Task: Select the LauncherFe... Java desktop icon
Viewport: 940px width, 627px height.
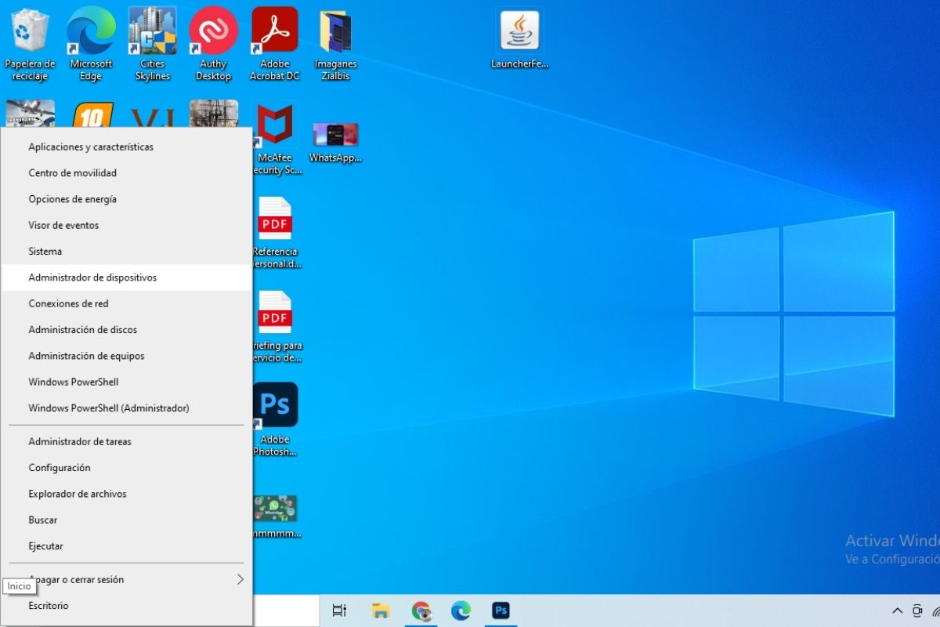Action: 520,39
